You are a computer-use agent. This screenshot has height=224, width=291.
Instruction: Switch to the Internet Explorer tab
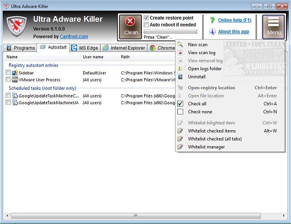[124, 48]
